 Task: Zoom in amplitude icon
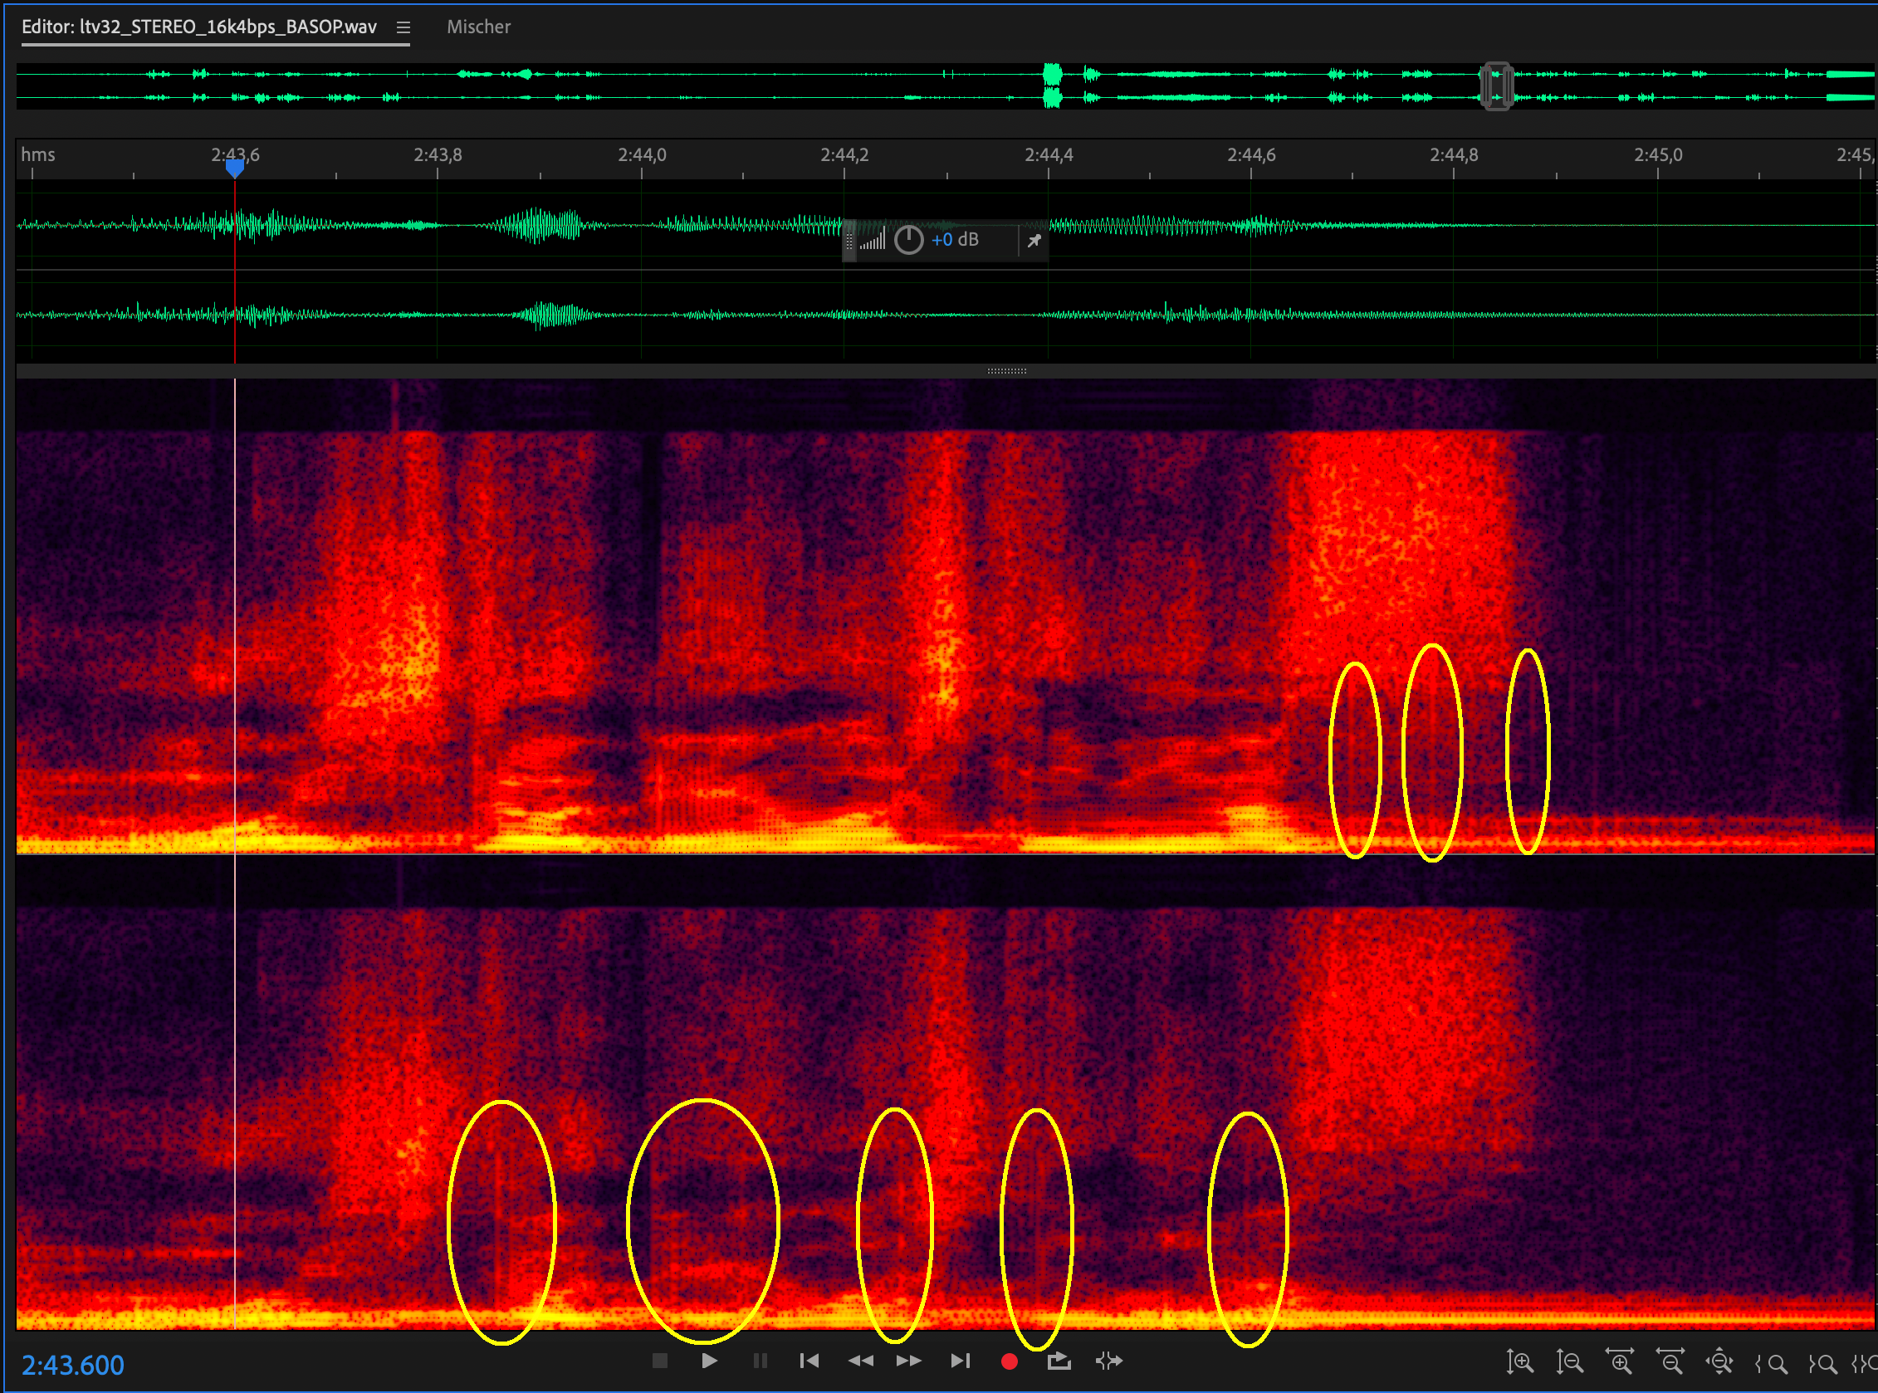tap(1519, 1362)
